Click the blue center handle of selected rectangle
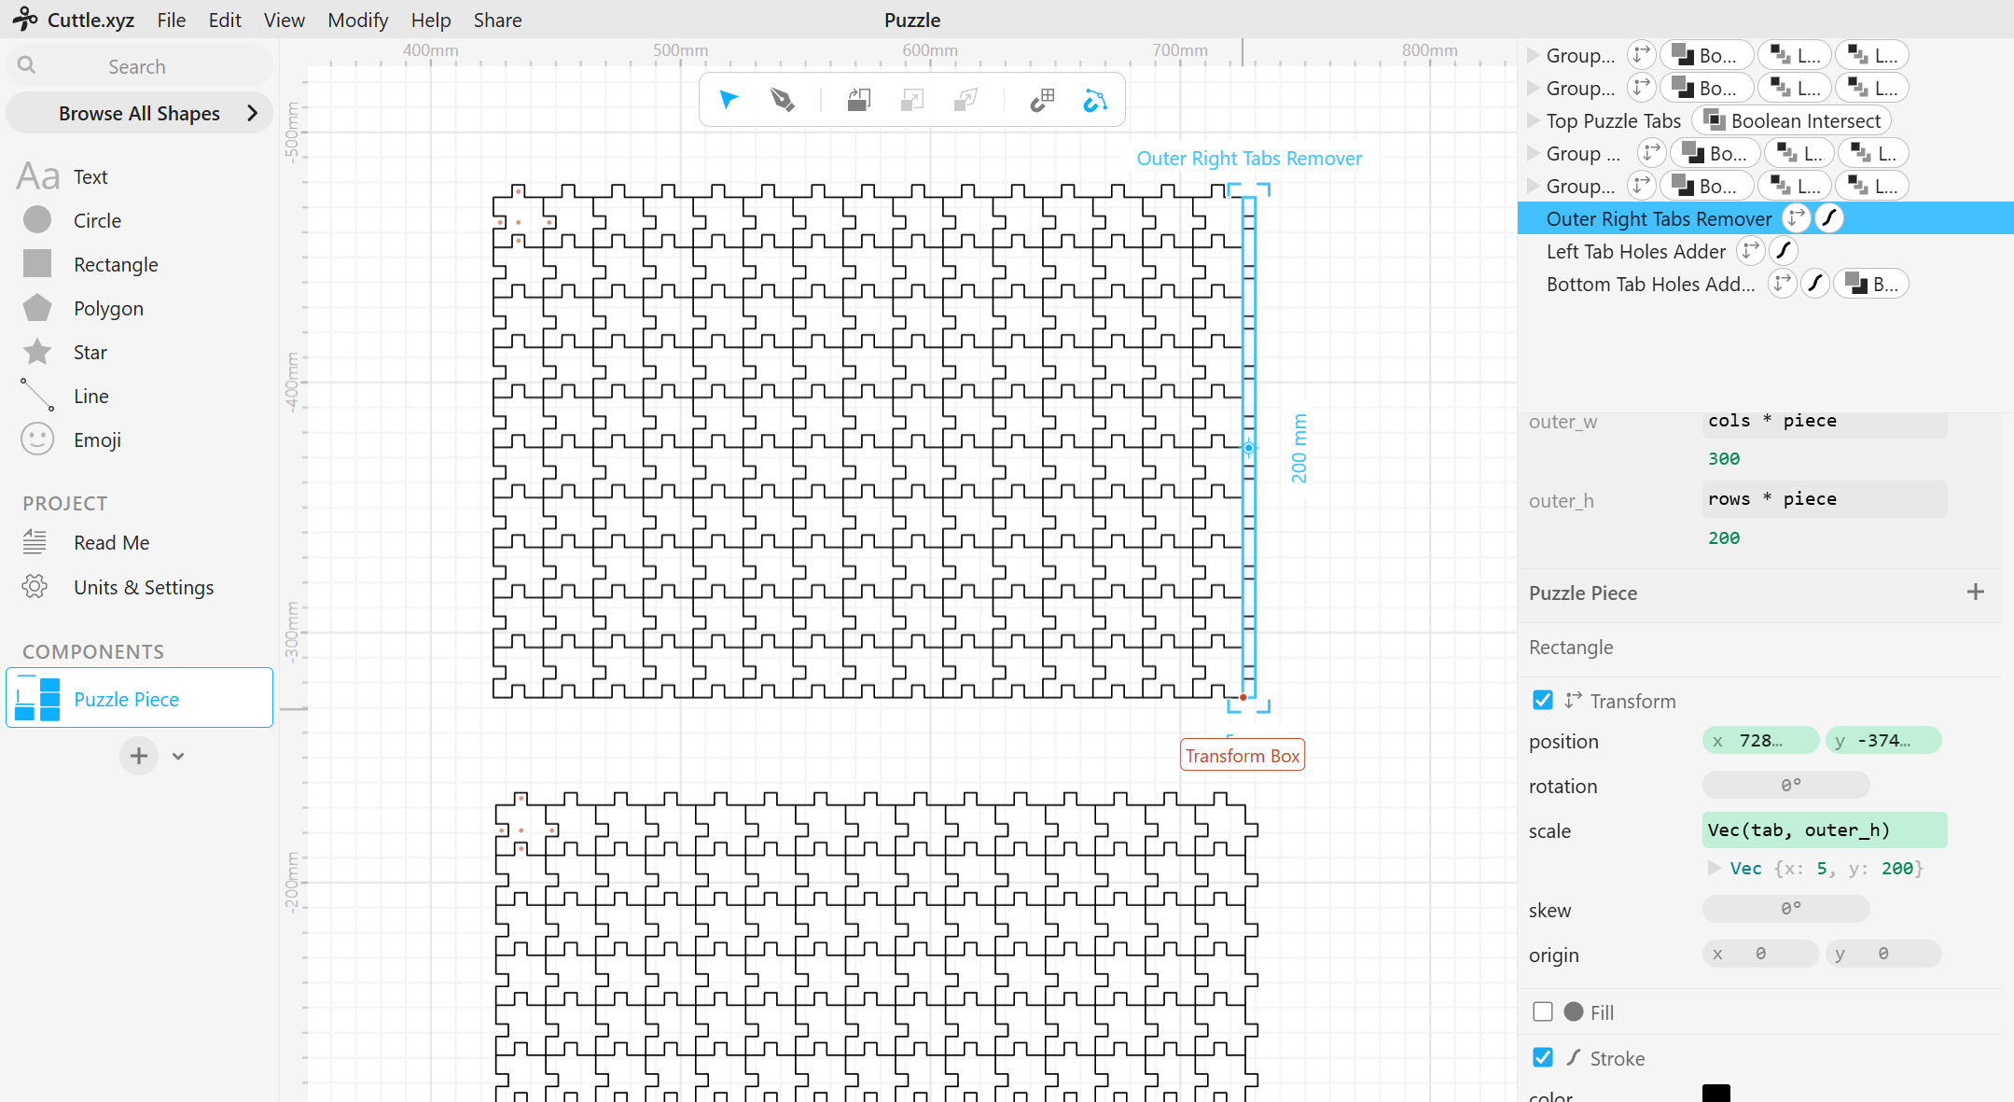The height and width of the screenshot is (1102, 2014). (x=1248, y=448)
